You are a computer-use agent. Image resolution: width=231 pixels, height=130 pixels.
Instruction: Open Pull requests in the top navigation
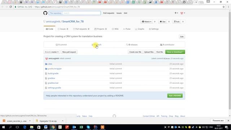[x=109, y=13]
